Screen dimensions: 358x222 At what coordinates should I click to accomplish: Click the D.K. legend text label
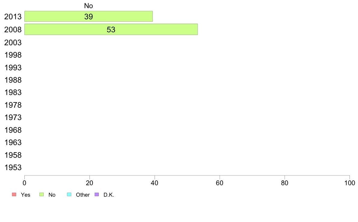coord(109,195)
